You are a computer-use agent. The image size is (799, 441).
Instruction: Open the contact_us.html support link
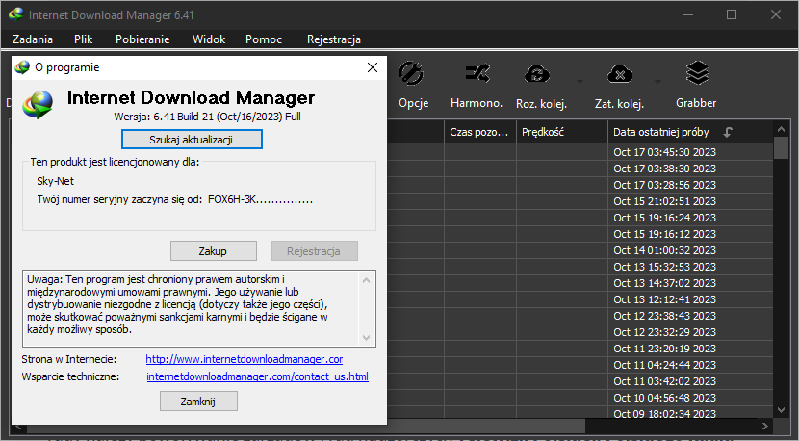coord(257,376)
